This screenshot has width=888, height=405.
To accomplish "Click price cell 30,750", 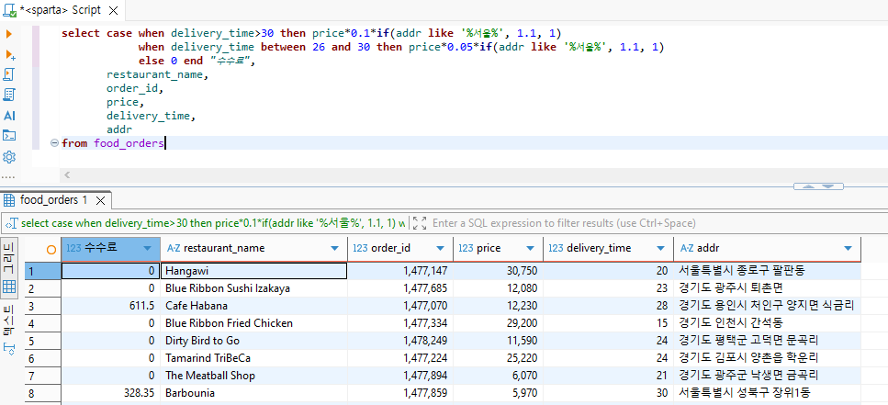I will [x=498, y=271].
